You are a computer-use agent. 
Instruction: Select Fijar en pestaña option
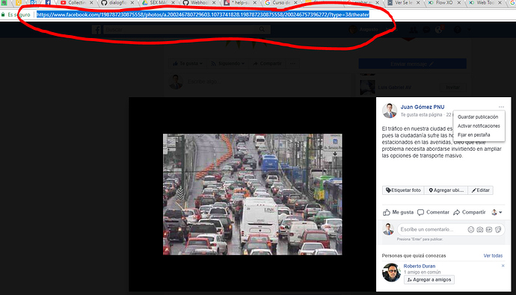point(473,134)
